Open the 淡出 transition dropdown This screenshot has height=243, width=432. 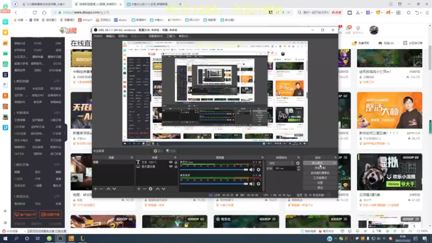click(281, 163)
